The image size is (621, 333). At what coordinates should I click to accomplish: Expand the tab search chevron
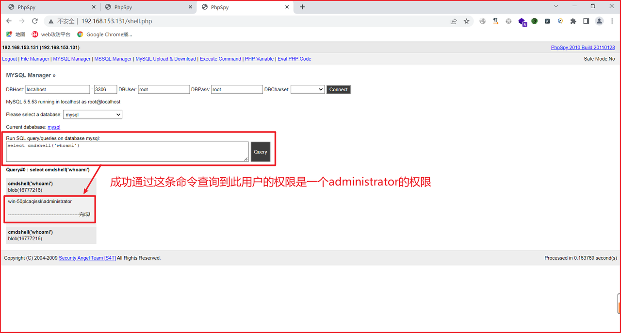(556, 6)
